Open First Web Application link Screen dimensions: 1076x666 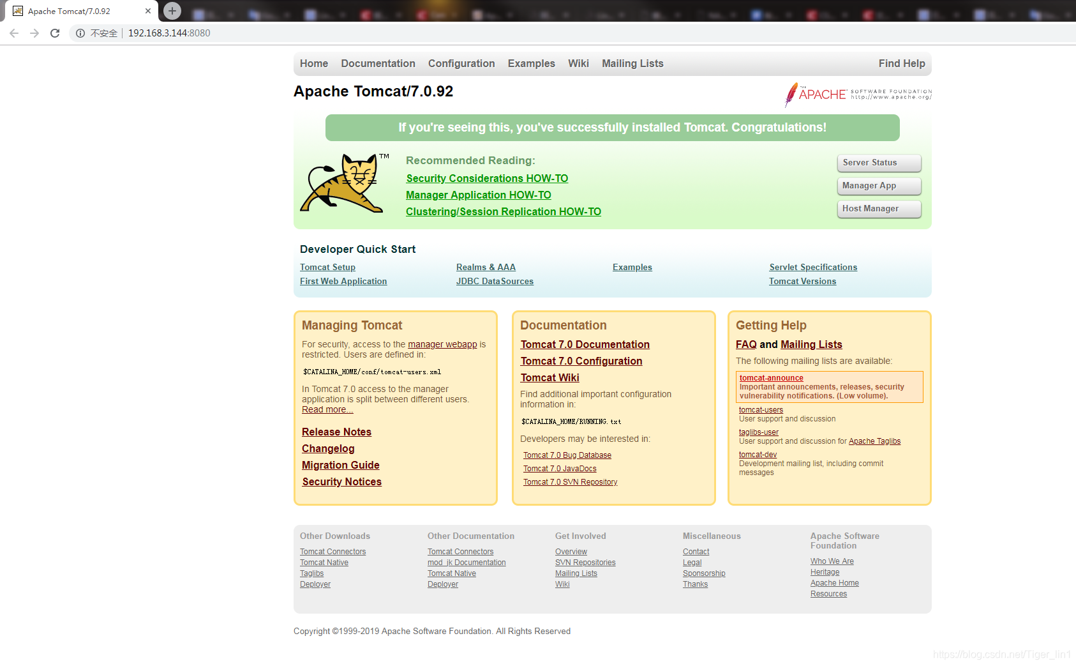pos(343,282)
